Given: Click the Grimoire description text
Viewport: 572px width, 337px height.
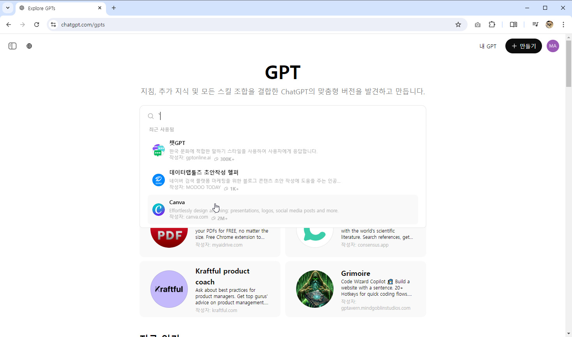Looking at the screenshot, I should (376, 288).
